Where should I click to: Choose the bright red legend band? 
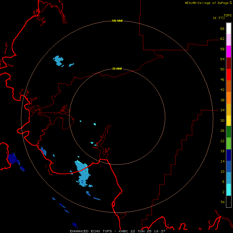pyautogui.click(x=229, y=75)
